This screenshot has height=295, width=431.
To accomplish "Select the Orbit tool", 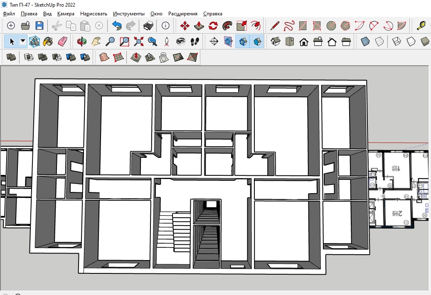I will tap(81, 42).
